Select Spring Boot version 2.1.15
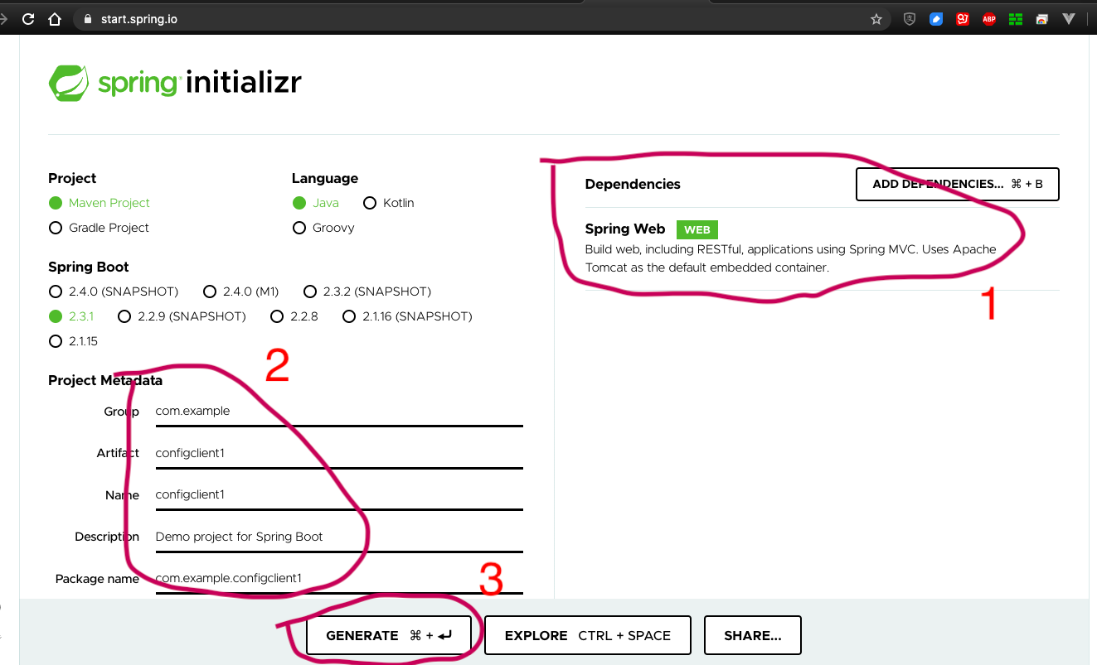The image size is (1097, 665). point(73,341)
